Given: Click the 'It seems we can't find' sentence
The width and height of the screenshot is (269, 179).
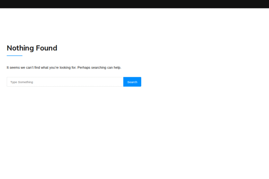Looking at the screenshot, I should click(x=64, y=67).
